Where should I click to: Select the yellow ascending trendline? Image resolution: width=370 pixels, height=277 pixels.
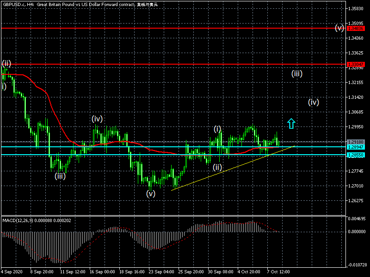pos(231,168)
